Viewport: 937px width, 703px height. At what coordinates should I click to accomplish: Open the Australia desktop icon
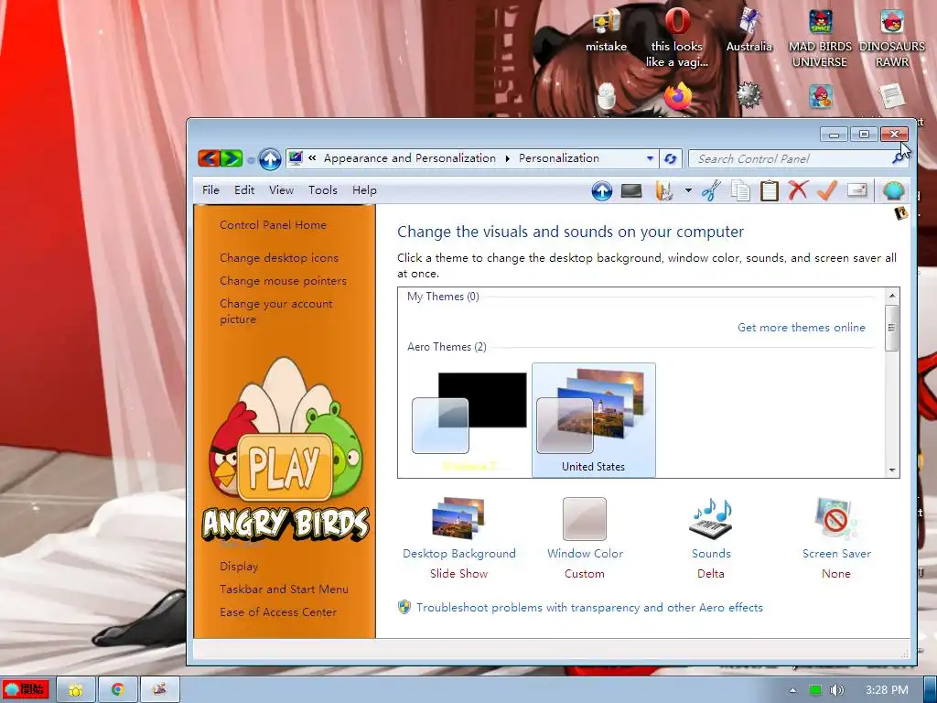749,30
